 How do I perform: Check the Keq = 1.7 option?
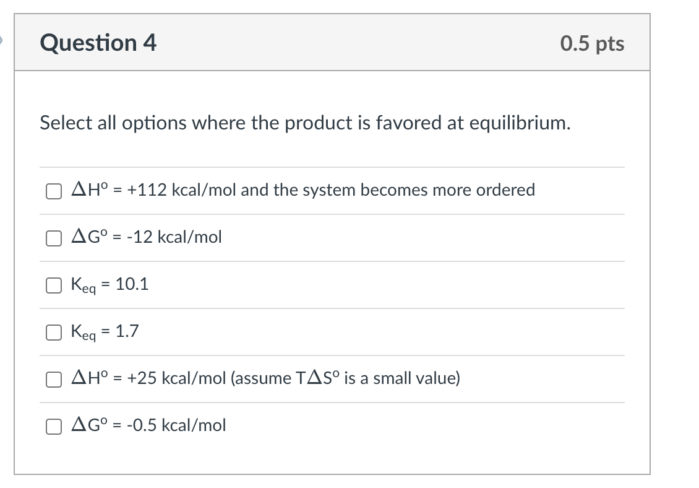tap(53, 332)
